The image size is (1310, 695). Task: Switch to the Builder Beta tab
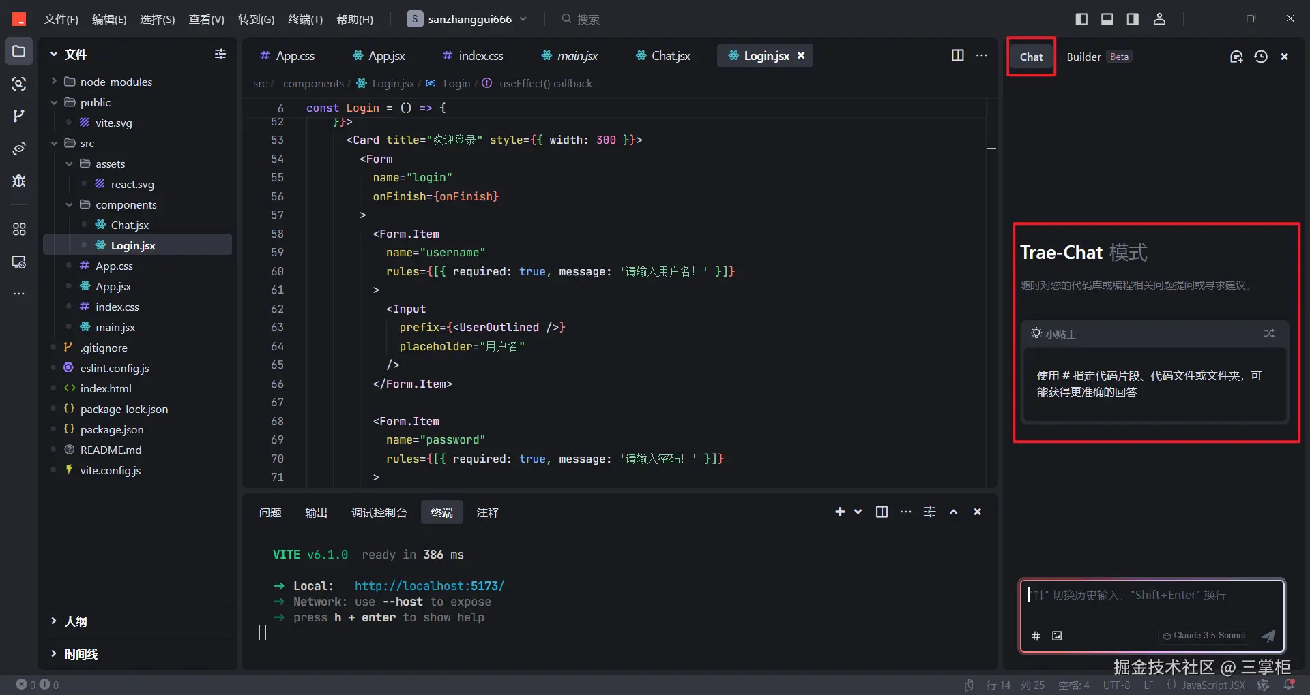point(1098,57)
